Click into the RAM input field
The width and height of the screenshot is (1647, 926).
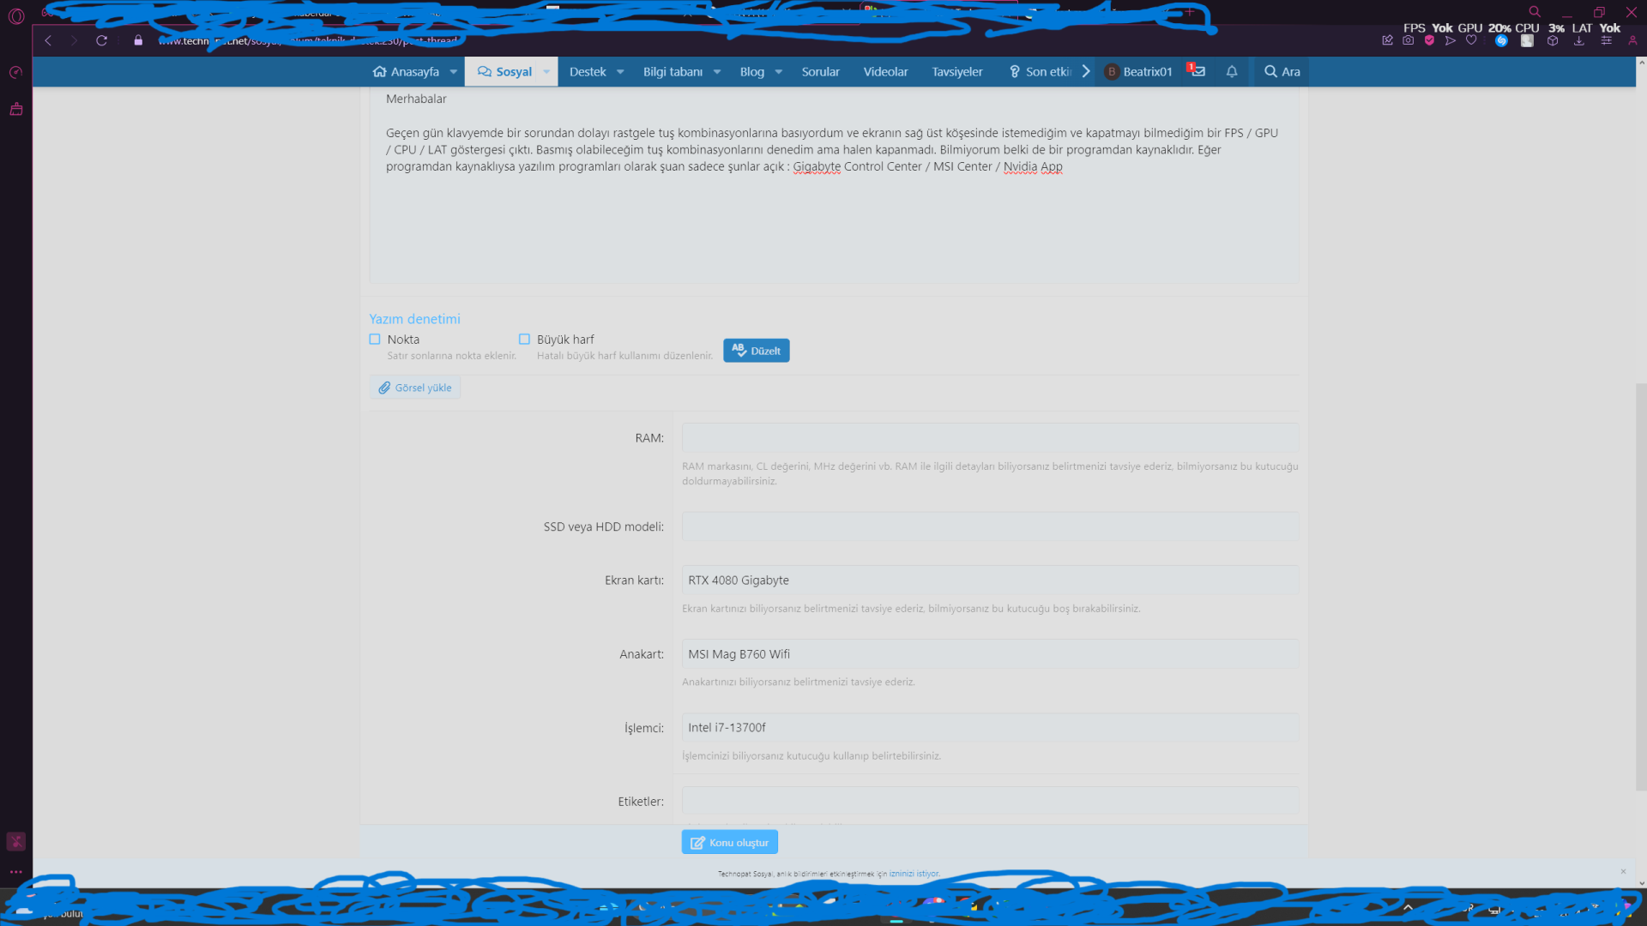tap(989, 438)
